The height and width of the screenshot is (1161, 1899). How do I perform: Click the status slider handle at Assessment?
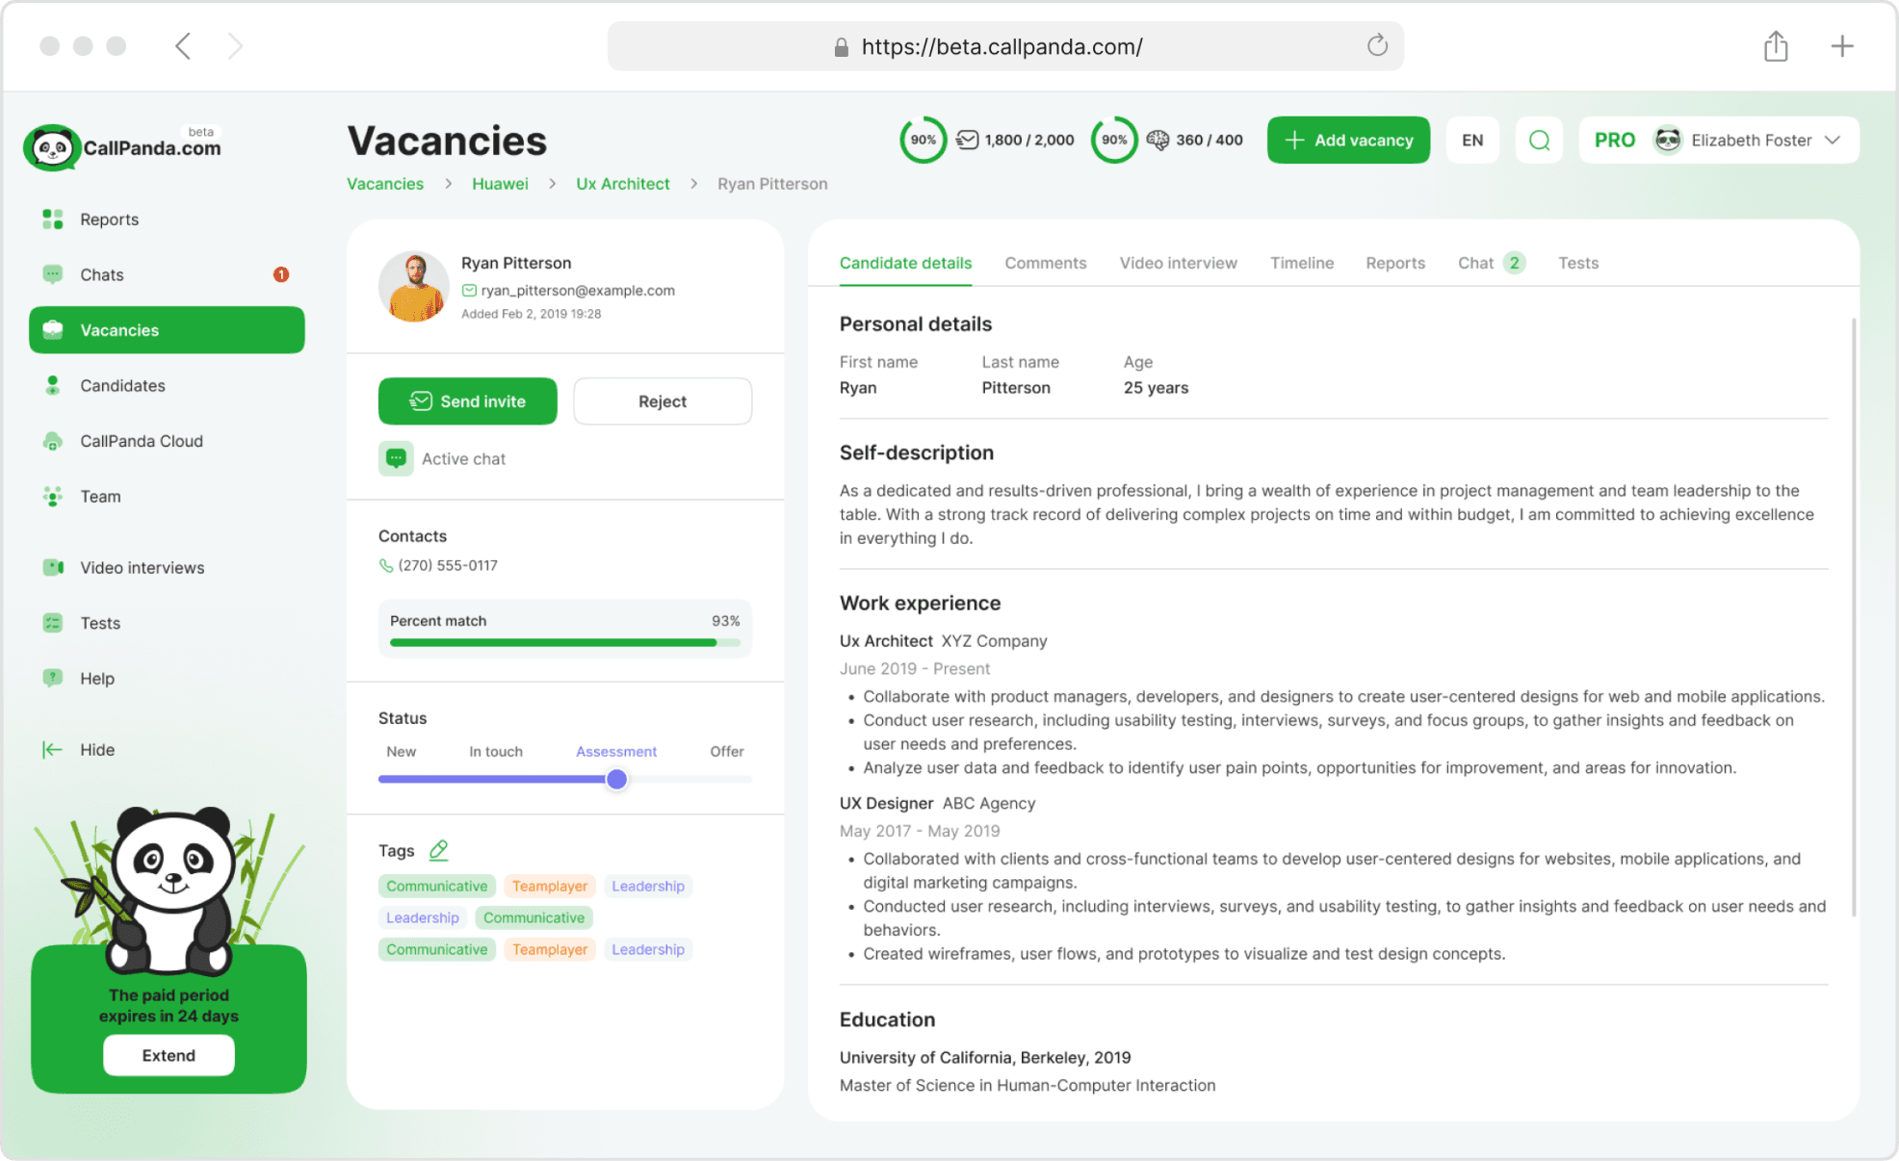[x=616, y=779]
